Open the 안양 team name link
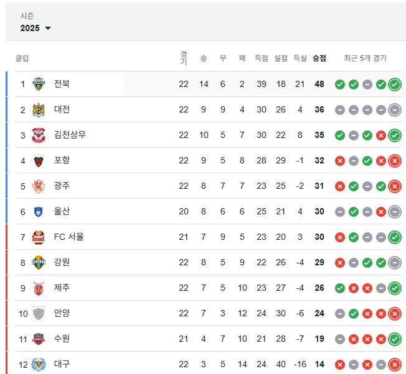This screenshot has width=406, height=374. coord(62,313)
